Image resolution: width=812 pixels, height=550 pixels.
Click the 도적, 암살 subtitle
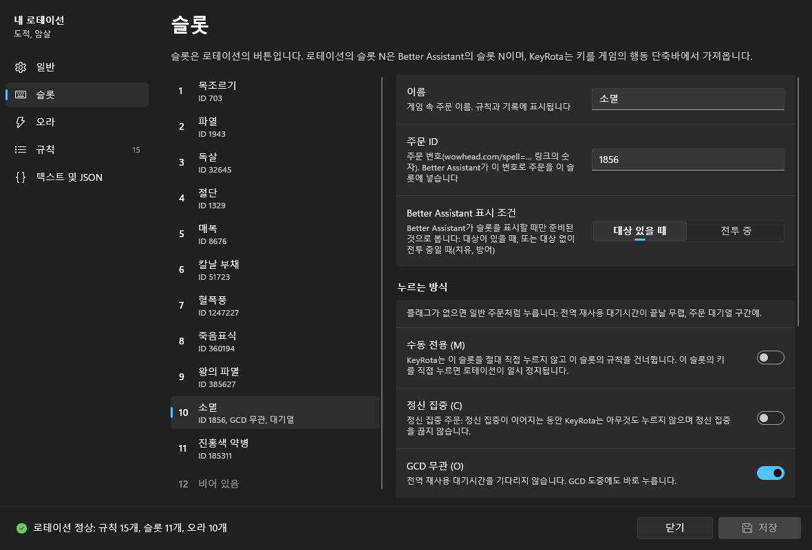point(32,34)
